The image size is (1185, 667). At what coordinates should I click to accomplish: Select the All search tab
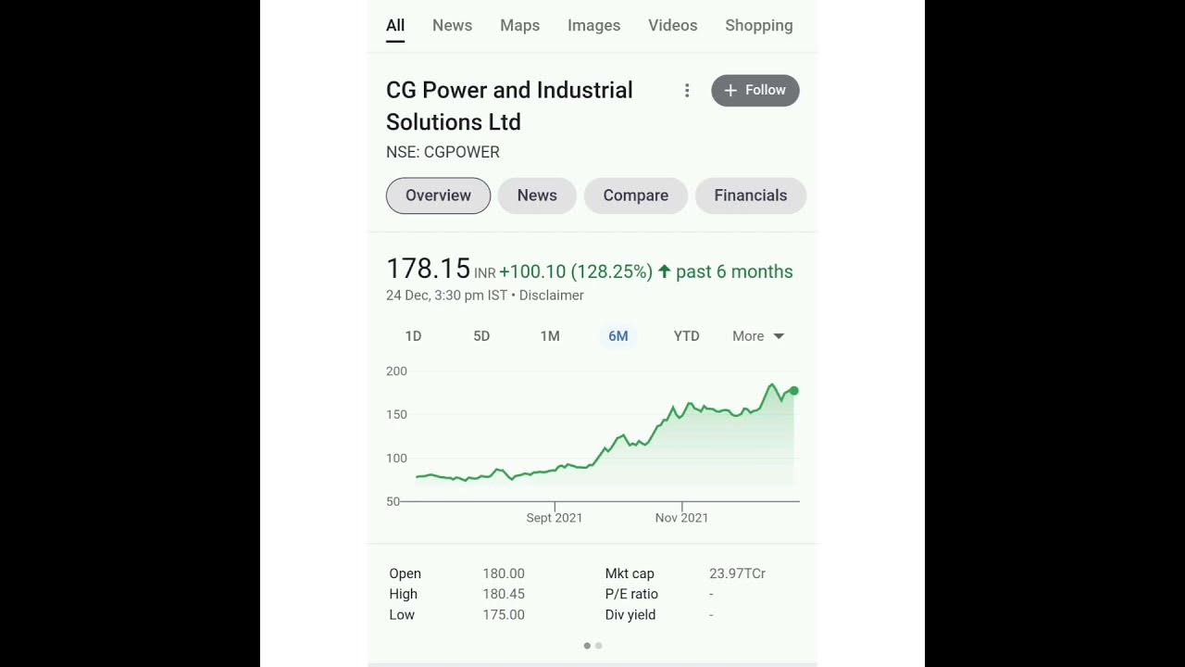point(395,25)
